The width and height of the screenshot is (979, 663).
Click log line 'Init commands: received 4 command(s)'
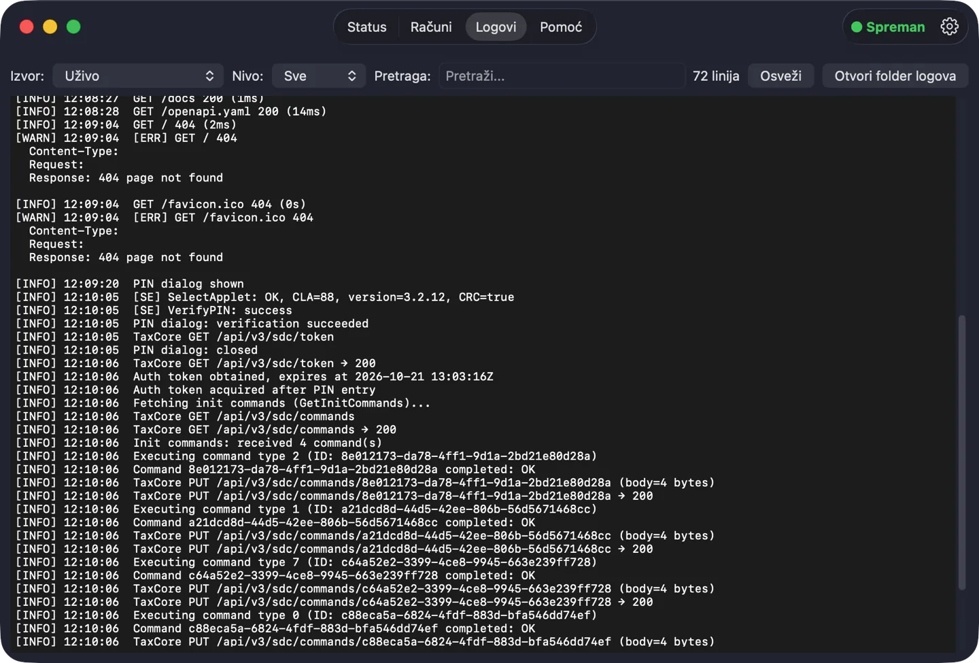[x=199, y=443]
